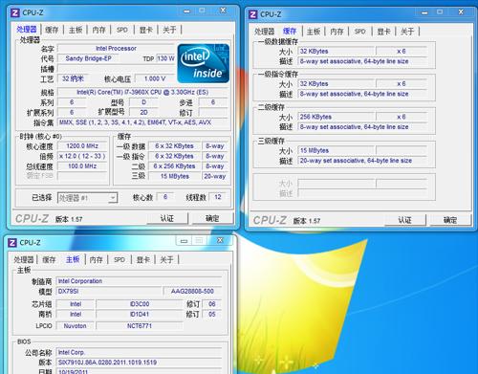The image size is (478, 374).
Task: Open 显卡 tab in the mainboard window
Action: (143, 259)
